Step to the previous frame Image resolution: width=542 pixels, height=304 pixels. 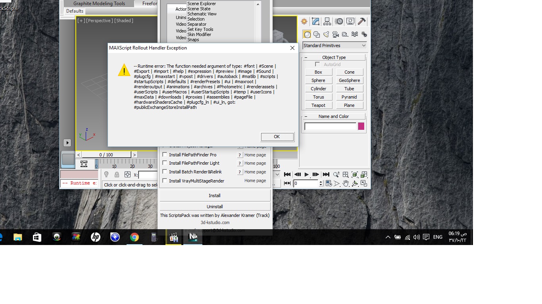click(x=297, y=175)
